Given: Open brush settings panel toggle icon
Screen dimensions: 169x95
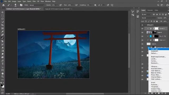Looking at the screenshot, I should click(x=21, y=5).
